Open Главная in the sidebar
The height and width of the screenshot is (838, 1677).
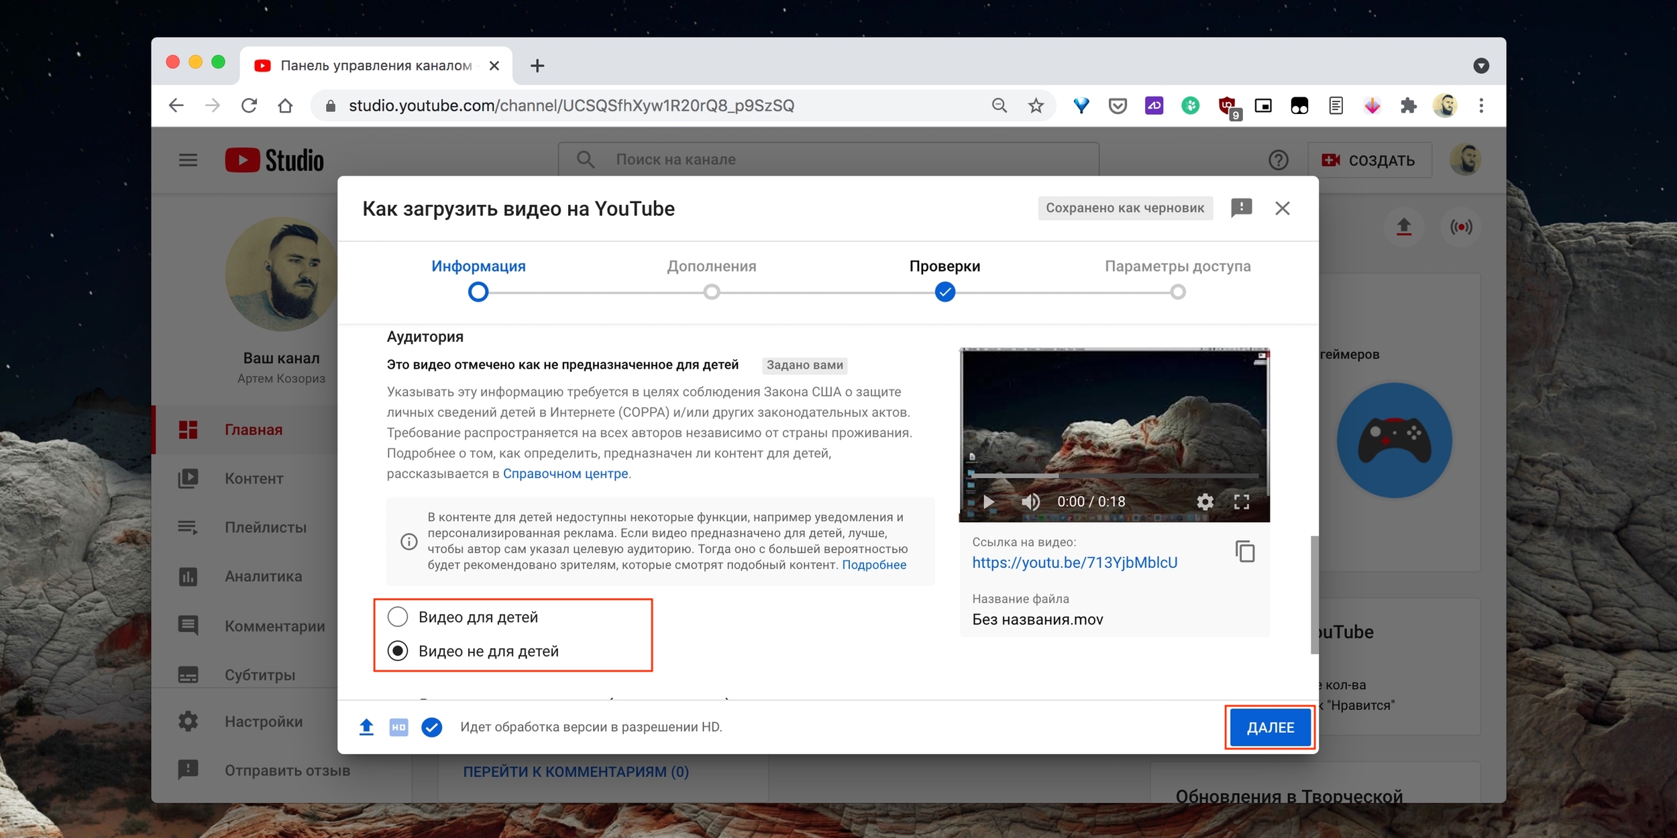click(x=245, y=430)
